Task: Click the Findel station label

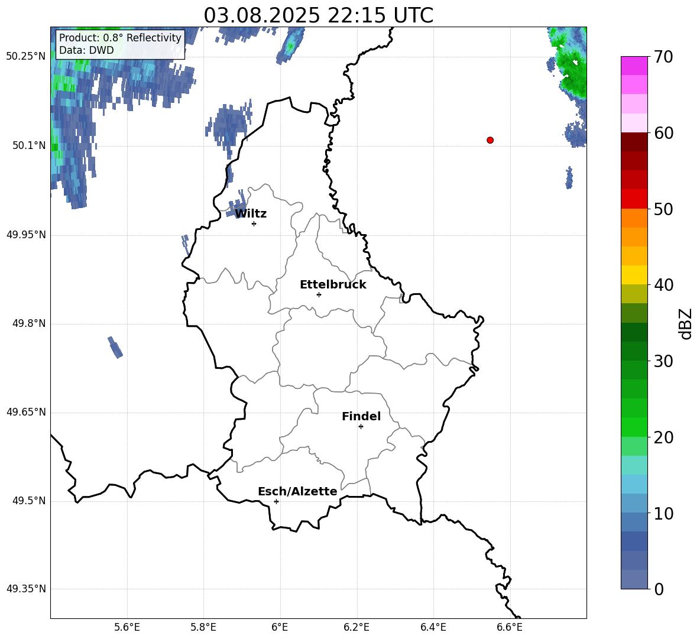Action: click(x=361, y=416)
